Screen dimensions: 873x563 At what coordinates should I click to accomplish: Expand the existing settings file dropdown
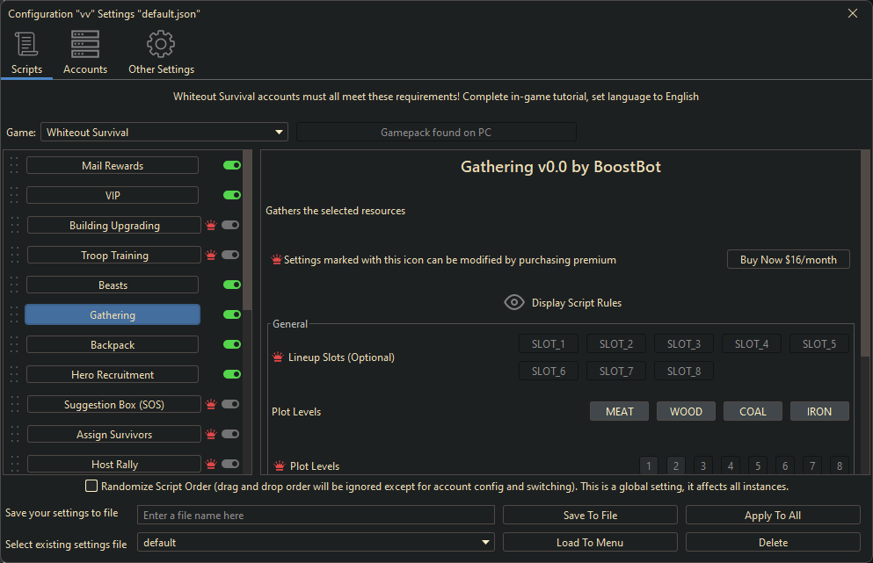click(x=316, y=543)
